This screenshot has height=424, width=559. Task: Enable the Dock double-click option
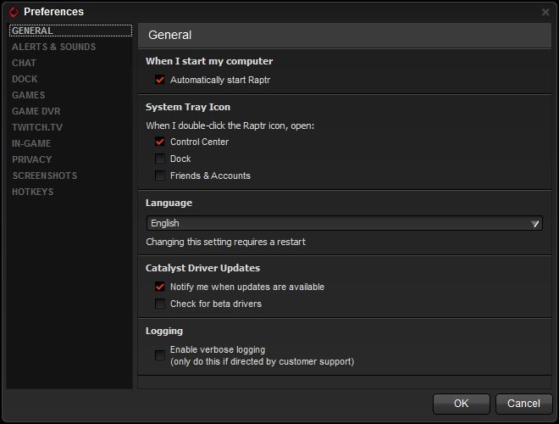click(x=160, y=159)
